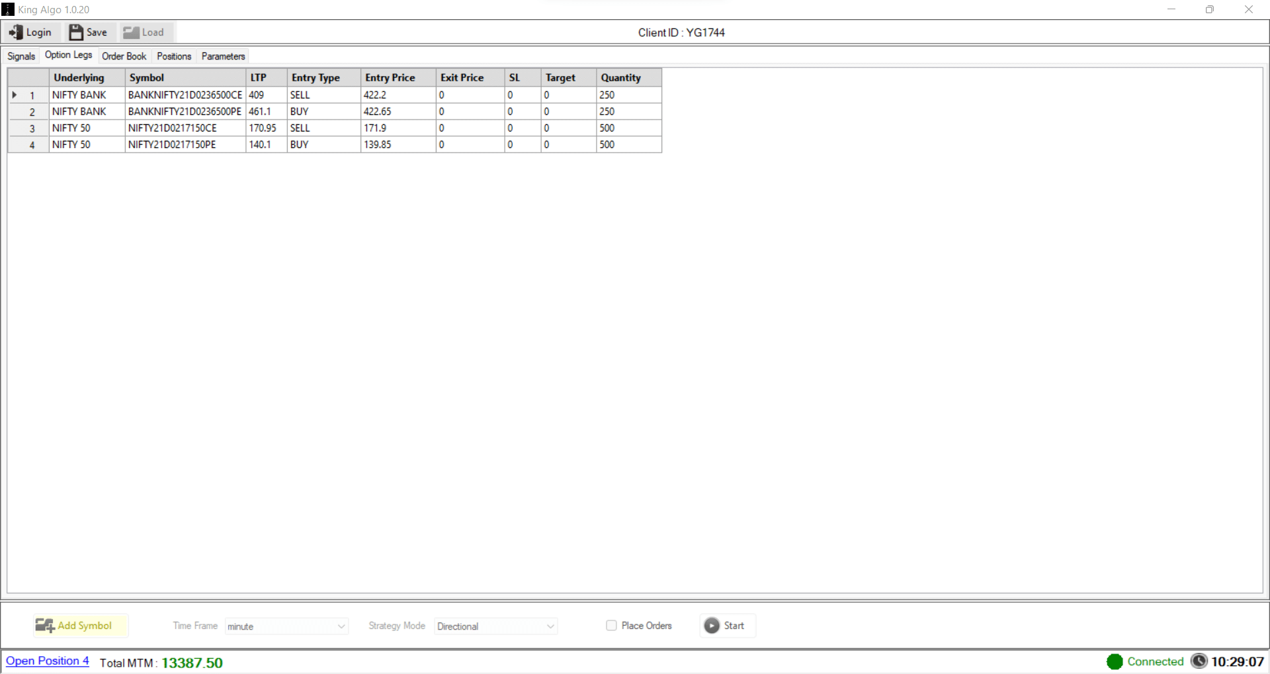Image resolution: width=1270 pixels, height=674 pixels.
Task: Click the Entry Price column header
Action: coord(398,77)
